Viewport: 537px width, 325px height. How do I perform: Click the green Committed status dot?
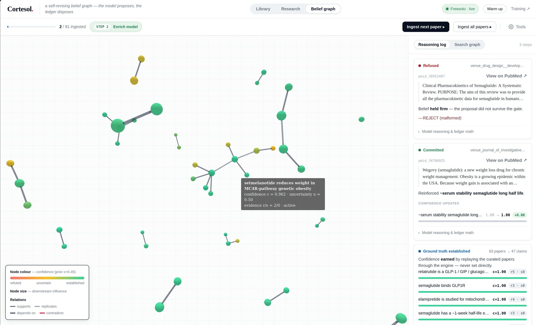[420, 150]
